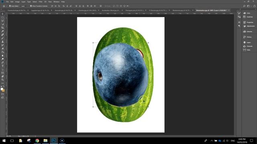This screenshot has width=257, height=144.
Task: Open File Explorer from the taskbar
Action: click(45, 140)
